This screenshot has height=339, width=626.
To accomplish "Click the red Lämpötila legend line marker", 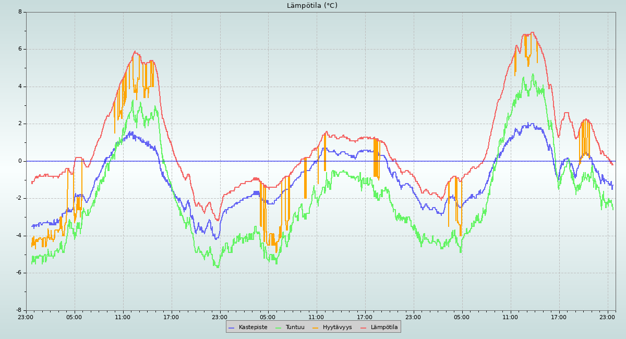I will (364, 328).
